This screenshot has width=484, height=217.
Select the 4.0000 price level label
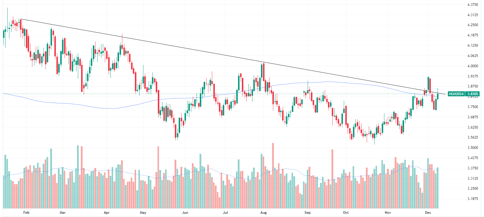click(x=473, y=66)
